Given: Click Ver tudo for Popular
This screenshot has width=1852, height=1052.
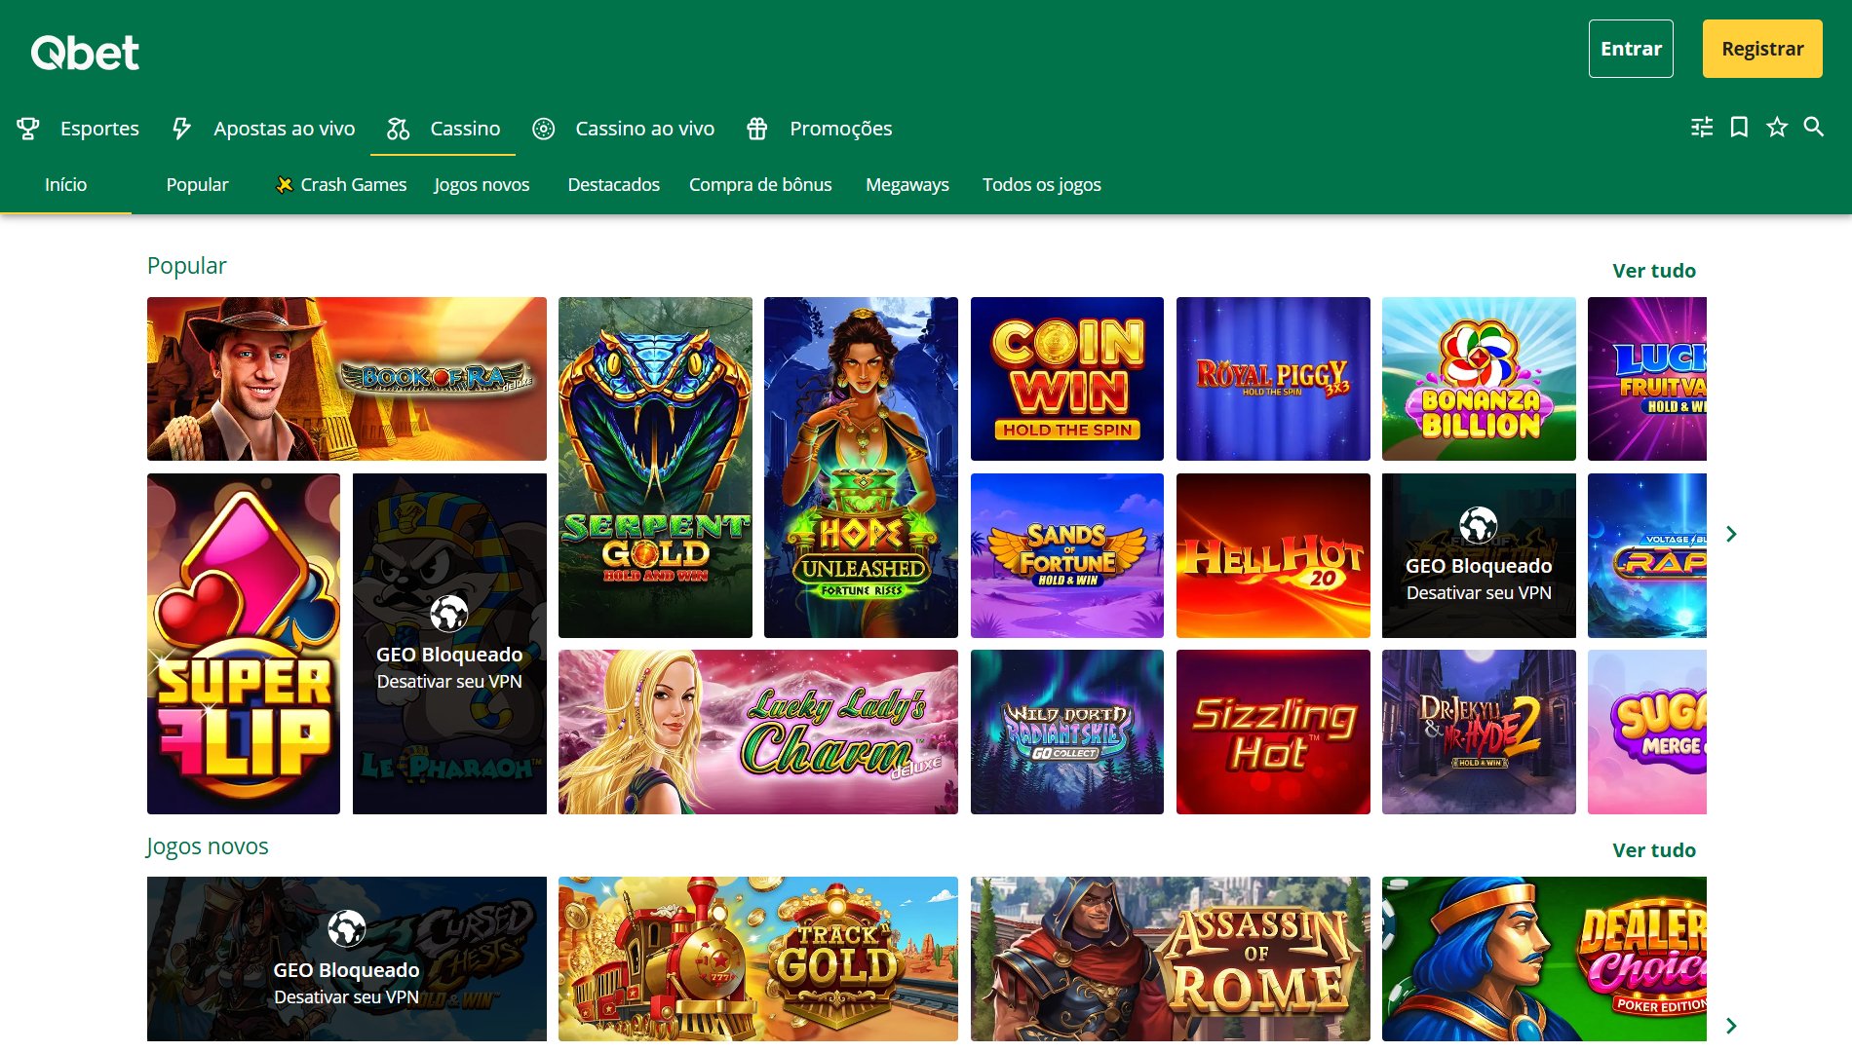Looking at the screenshot, I should click(x=1654, y=271).
